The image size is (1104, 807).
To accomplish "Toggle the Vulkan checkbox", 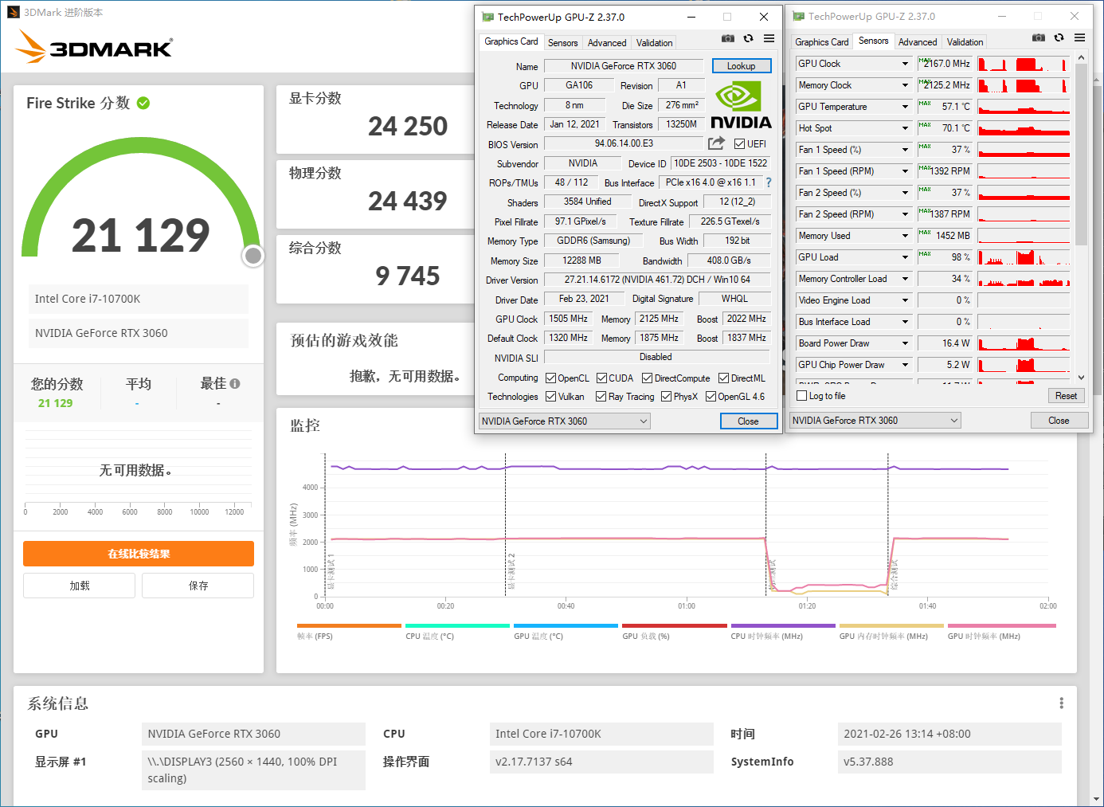I will tap(550, 396).
